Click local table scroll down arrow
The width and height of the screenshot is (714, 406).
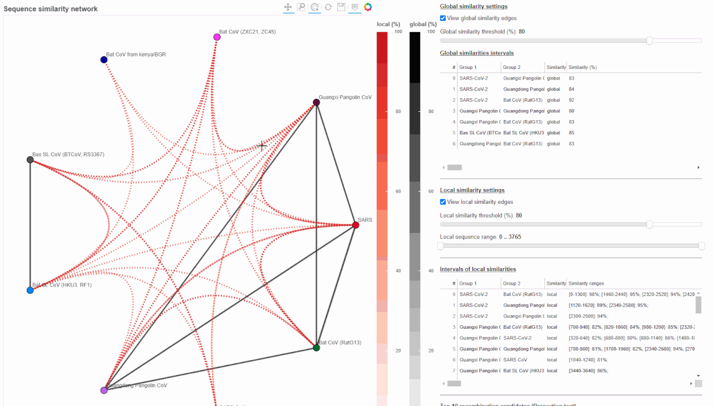pyautogui.click(x=699, y=376)
